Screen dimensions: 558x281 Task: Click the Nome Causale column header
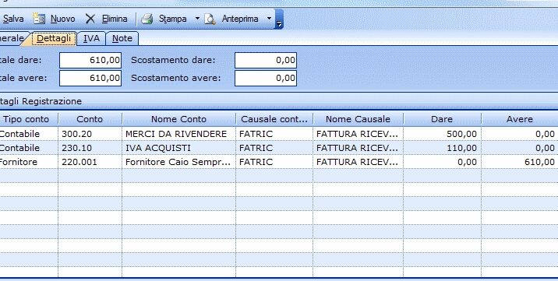click(x=358, y=119)
